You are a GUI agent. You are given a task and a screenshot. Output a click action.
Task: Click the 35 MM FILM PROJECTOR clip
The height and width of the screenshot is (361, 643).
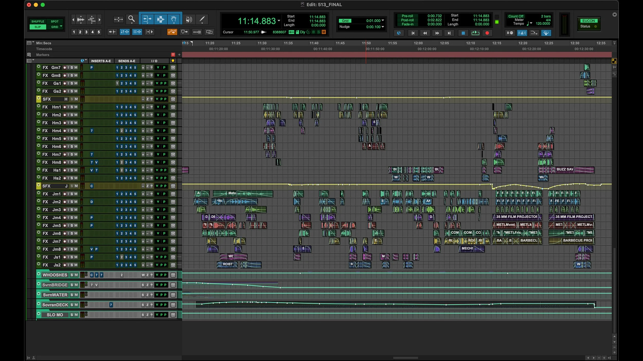pos(517,217)
